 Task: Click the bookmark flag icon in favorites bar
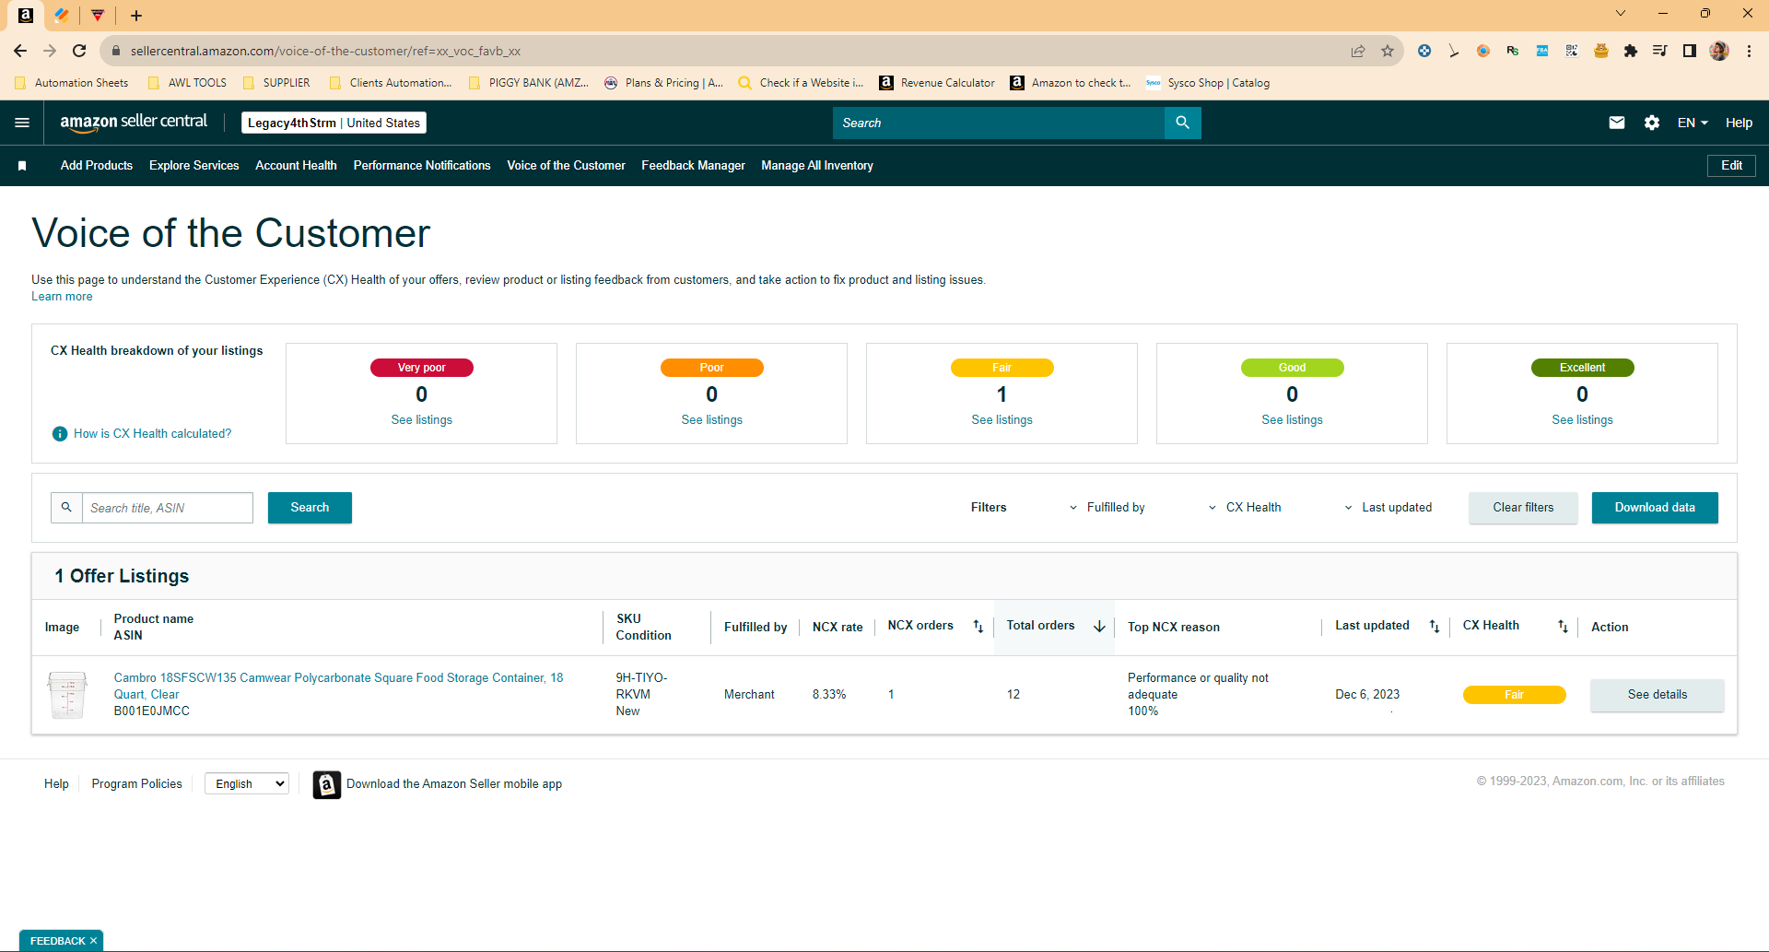22,166
